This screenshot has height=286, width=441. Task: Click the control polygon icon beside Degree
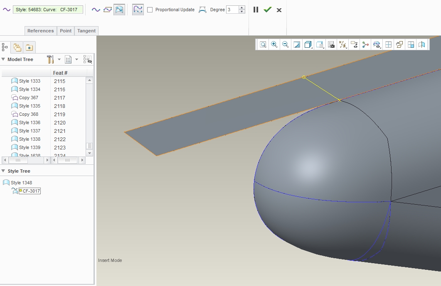[x=202, y=10]
